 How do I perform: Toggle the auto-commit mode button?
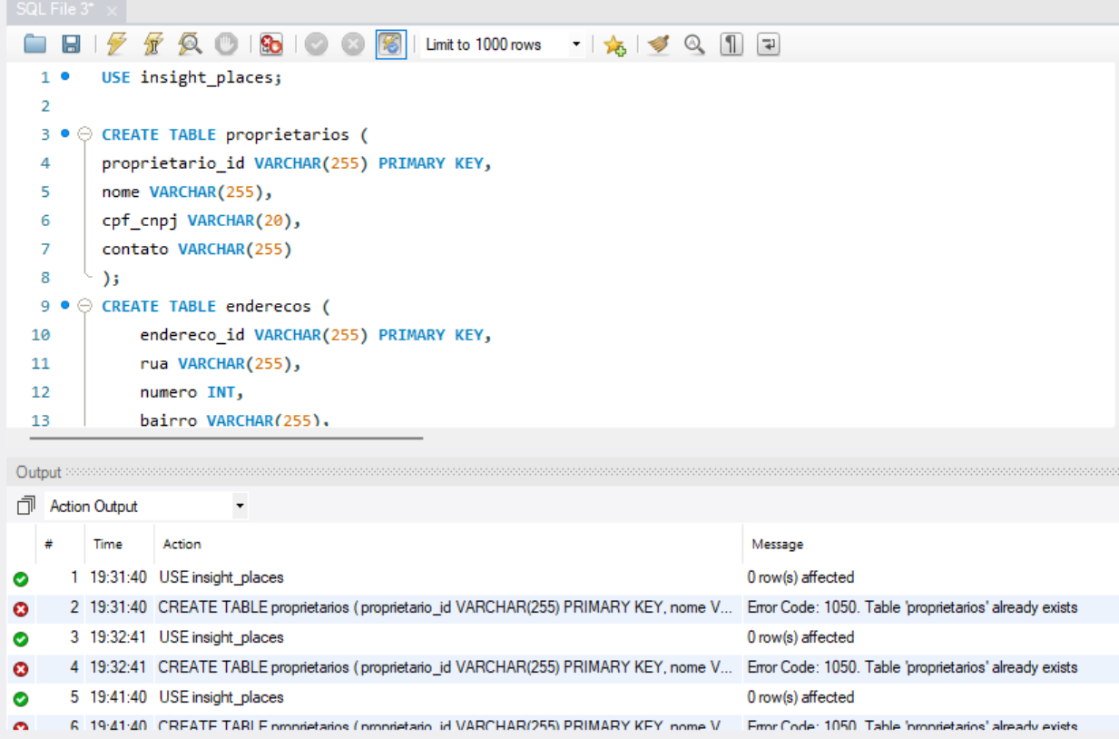[391, 44]
